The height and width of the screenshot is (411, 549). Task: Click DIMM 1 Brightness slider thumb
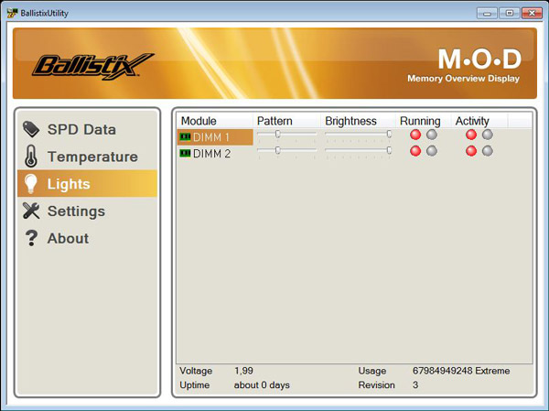pyautogui.click(x=389, y=134)
